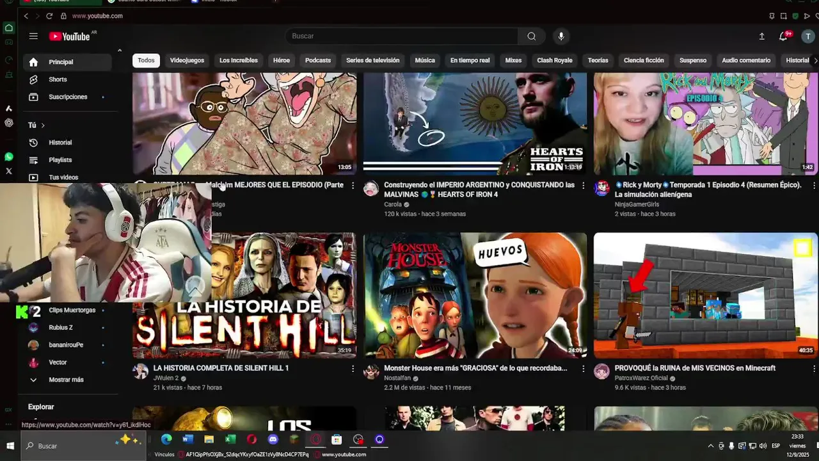Show hidden system tray icons

pyautogui.click(x=710, y=446)
